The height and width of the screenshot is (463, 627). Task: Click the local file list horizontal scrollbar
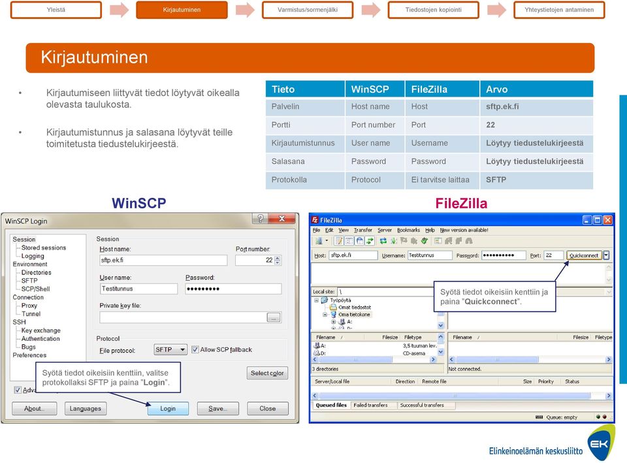[374, 360]
